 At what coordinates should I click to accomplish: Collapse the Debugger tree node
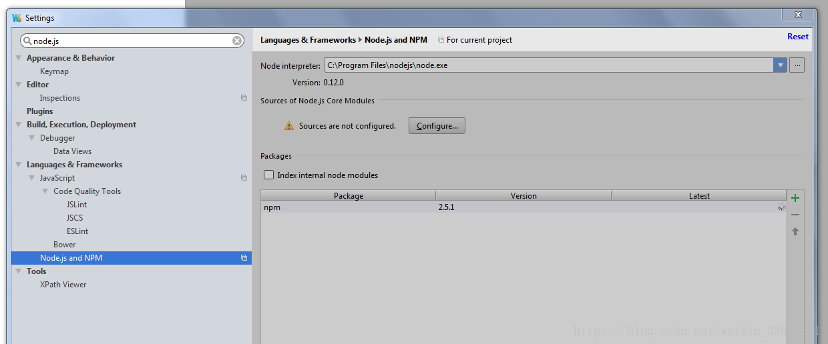point(32,138)
